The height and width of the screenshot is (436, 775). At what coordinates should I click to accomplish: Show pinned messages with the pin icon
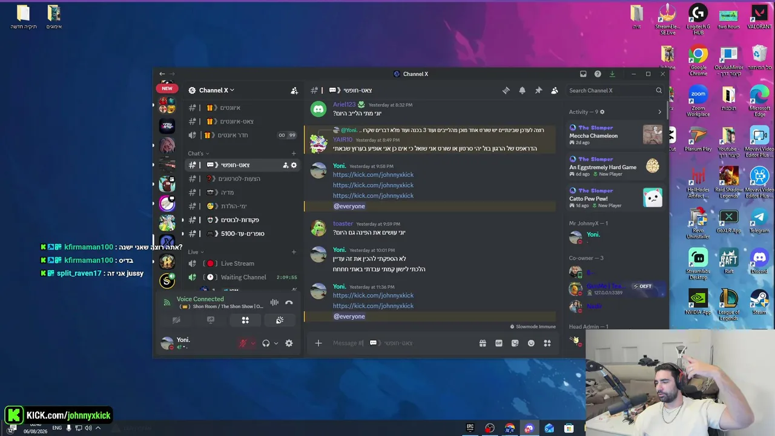pos(538,90)
